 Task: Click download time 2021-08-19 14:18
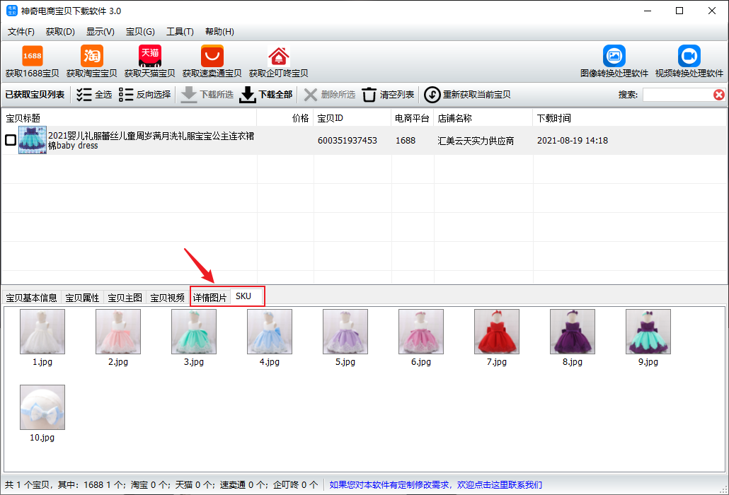[573, 140]
